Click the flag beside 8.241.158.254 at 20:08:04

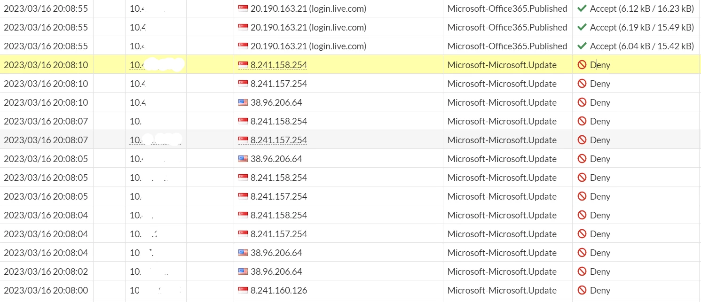tap(243, 215)
